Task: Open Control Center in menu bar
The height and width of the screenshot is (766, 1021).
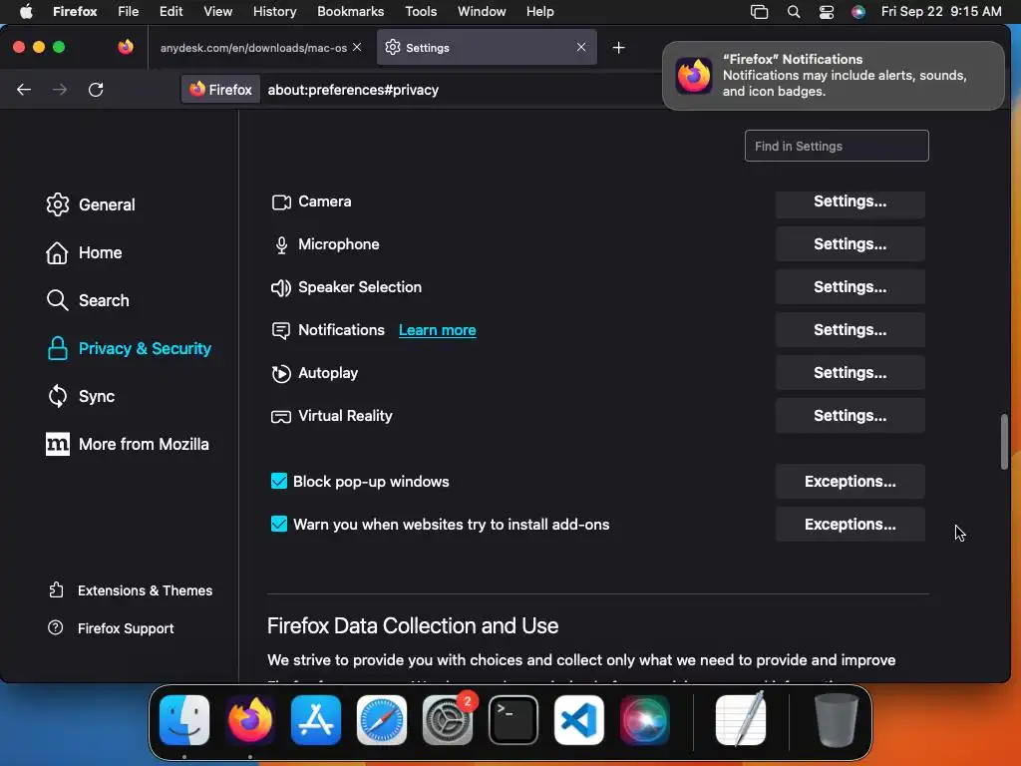Action: [827, 12]
